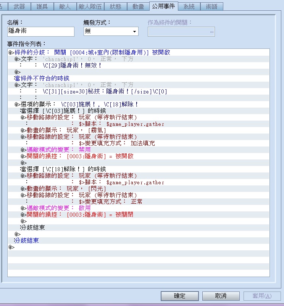284x306 pixels.
Task: Click the 取消 button
Action: tap(221, 296)
